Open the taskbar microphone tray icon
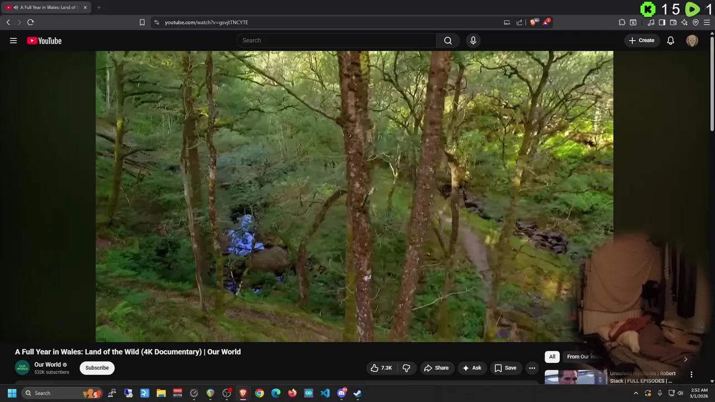Screen dimensions: 715x402 coord(659,393)
